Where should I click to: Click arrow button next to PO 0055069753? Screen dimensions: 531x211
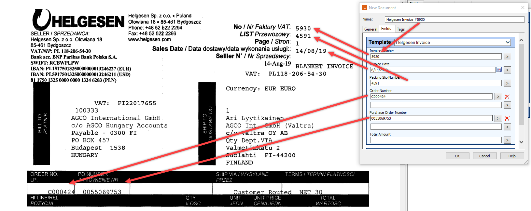498,118
